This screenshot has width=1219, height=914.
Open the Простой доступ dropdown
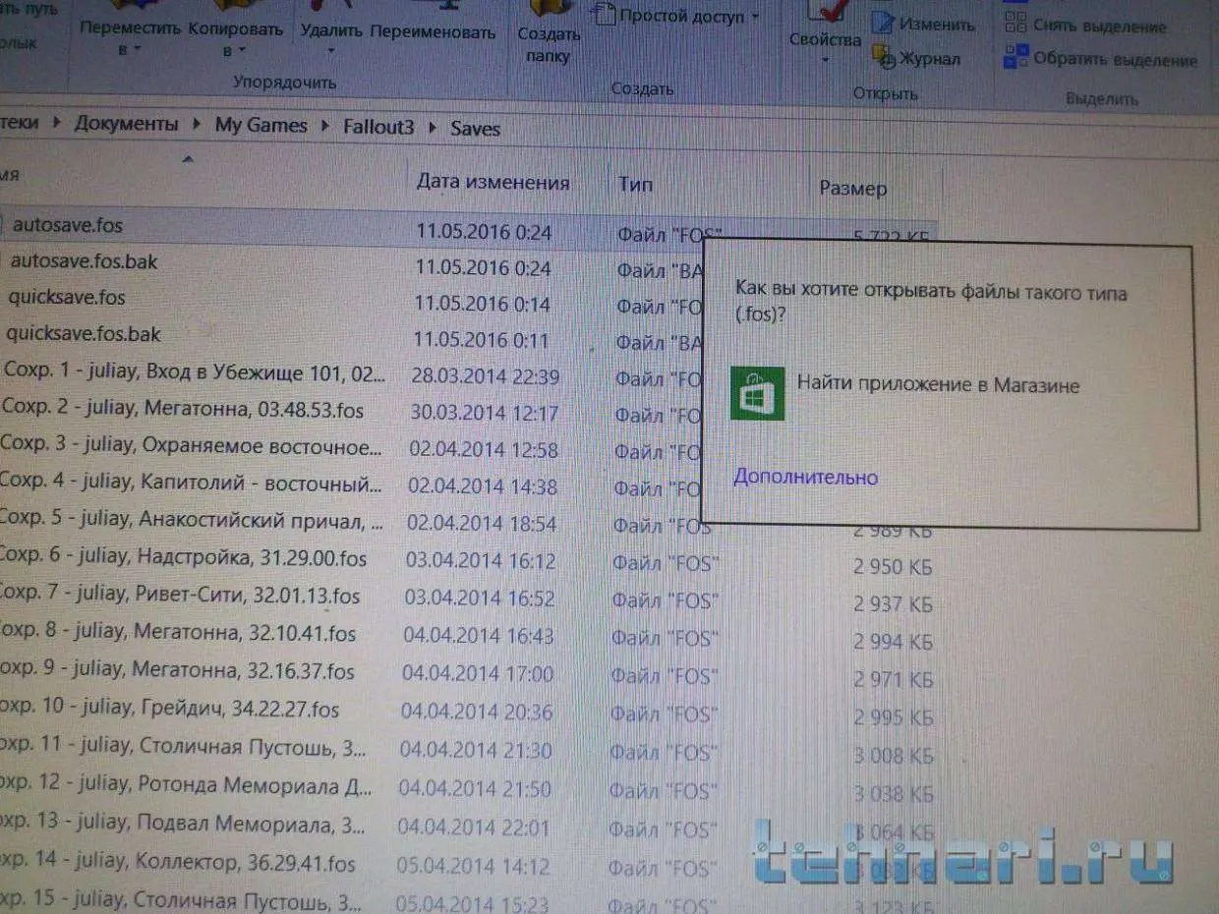(x=755, y=17)
